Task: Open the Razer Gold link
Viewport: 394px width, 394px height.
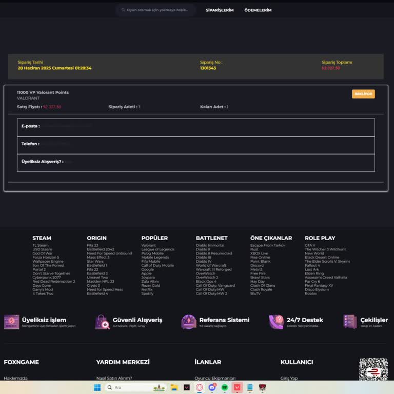Action: (x=150, y=285)
